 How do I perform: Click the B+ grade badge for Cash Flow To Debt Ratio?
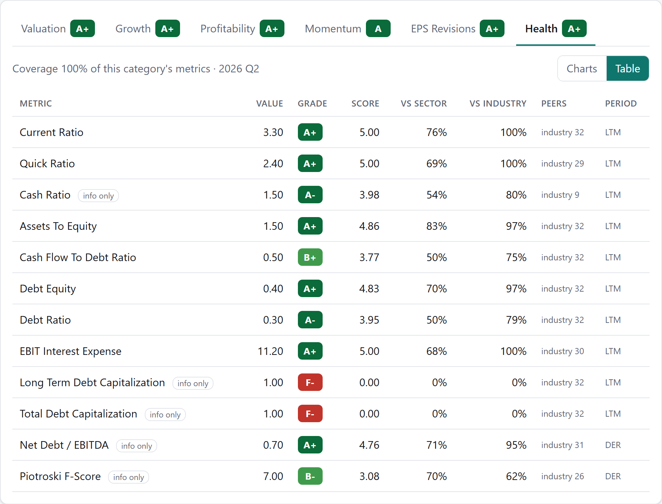pyautogui.click(x=310, y=257)
